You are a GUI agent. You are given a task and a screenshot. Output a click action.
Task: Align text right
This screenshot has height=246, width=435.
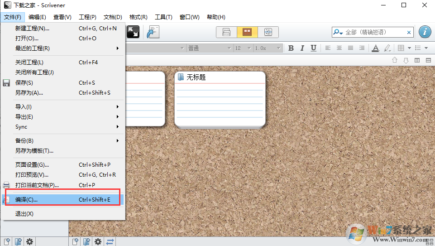tap(362, 48)
